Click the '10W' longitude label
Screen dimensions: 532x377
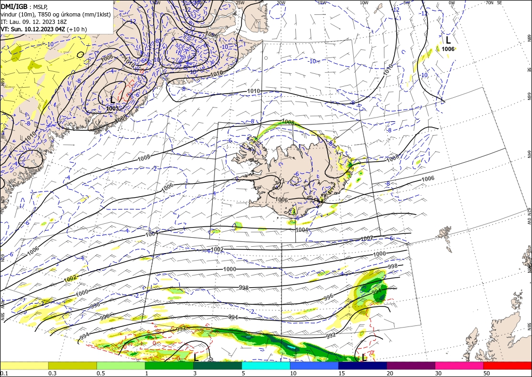[x=364, y=3]
